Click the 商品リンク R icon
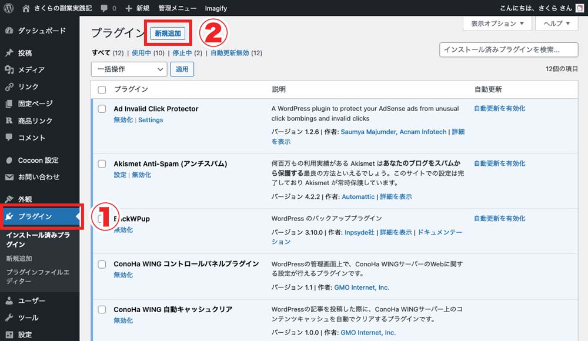Screen dimensions: 588x341 point(9,121)
